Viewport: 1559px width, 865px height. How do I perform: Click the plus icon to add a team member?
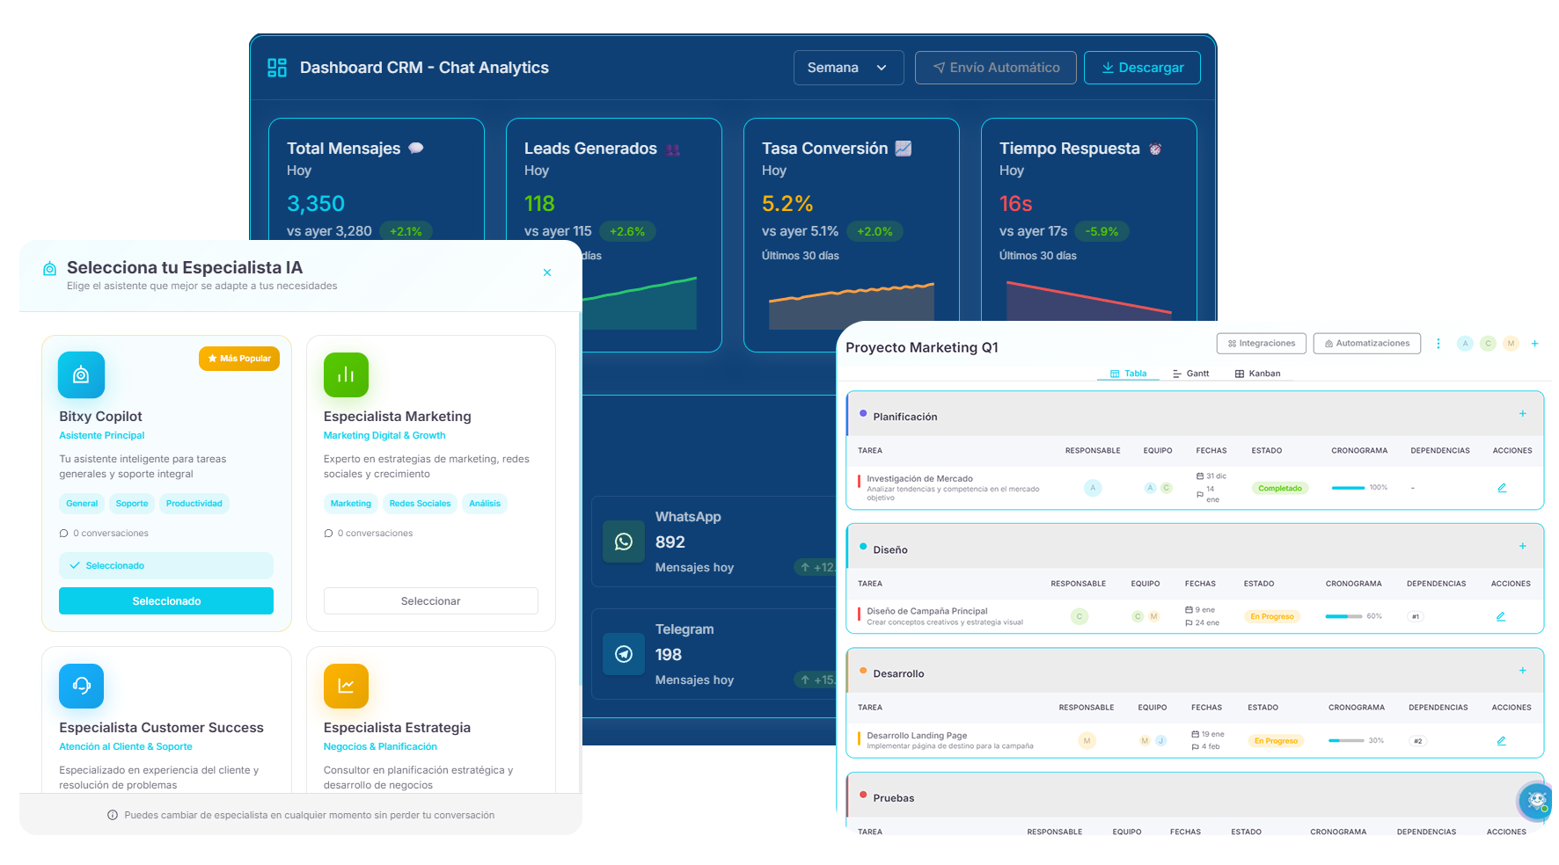click(x=1534, y=344)
